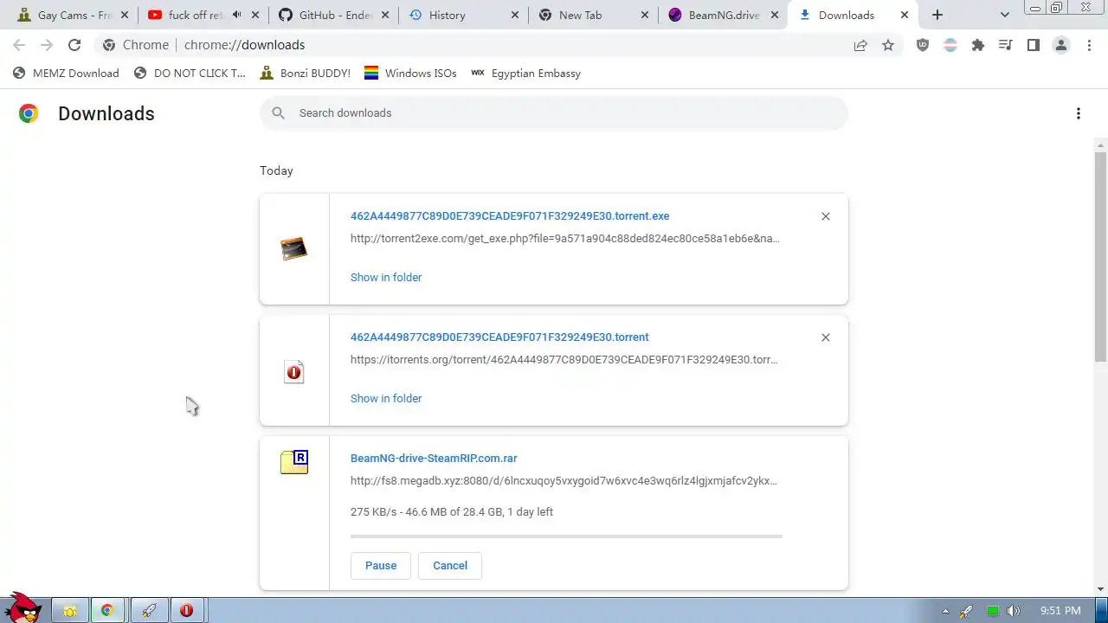This screenshot has height=623, width=1108.
Task: Open the MEMZ Download bookmark
Action: pyautogui.click(x=66, y=74)
